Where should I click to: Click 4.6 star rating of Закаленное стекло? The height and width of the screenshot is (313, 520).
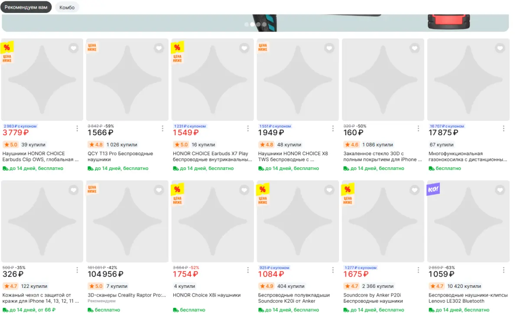tap(352, 145)
